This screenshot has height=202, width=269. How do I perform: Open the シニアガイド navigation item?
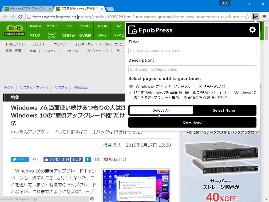[x=52, y=36]
